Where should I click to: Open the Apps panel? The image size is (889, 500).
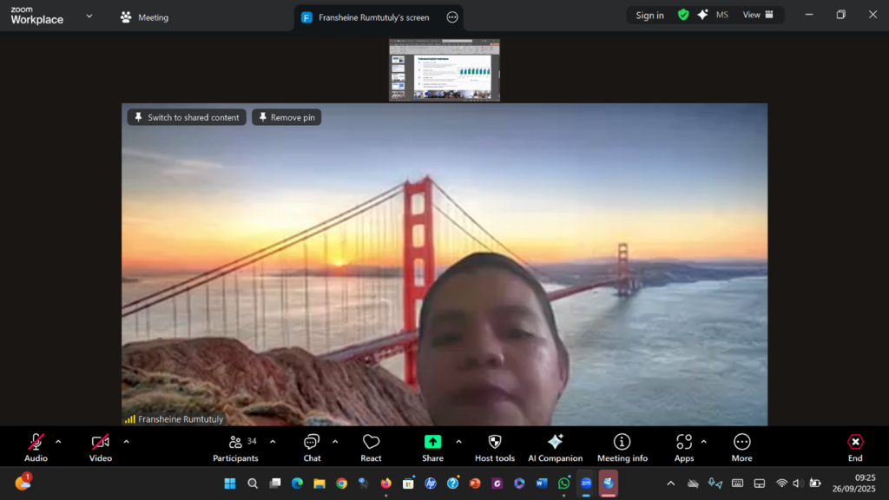(684, 448)
